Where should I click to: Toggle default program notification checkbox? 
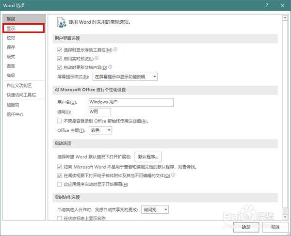point(59,167)
